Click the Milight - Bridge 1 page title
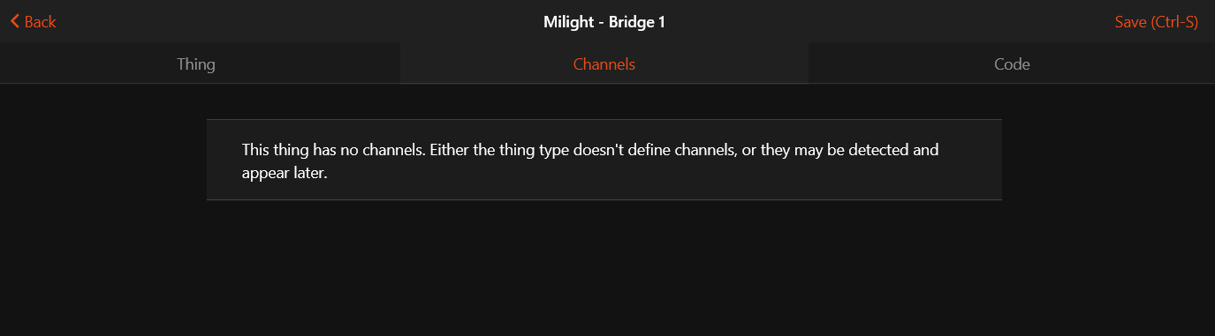 point(604,21)
